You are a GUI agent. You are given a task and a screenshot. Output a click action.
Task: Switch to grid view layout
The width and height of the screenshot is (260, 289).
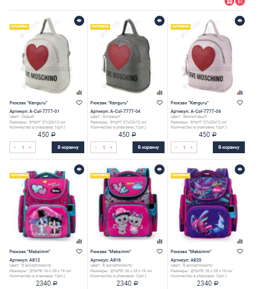pos(229,2)
